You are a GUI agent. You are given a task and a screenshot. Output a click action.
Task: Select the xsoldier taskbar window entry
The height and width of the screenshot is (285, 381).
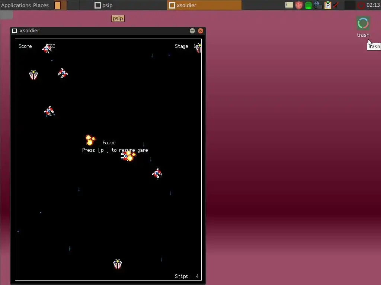click(x=204, y=5)
